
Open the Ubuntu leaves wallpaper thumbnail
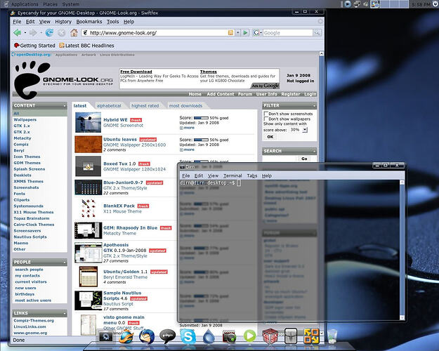[89, 145]
